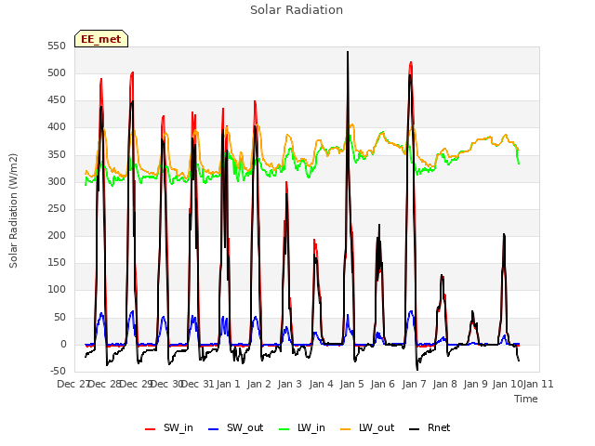Click the Jan 7 x-axis label

(x=414, y=384)
